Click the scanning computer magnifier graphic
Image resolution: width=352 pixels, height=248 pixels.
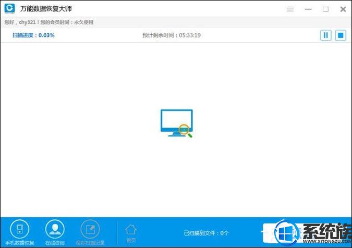click(x=177, y=123)
